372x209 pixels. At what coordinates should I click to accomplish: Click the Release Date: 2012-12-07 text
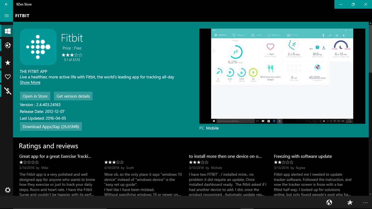click(42, 111)
